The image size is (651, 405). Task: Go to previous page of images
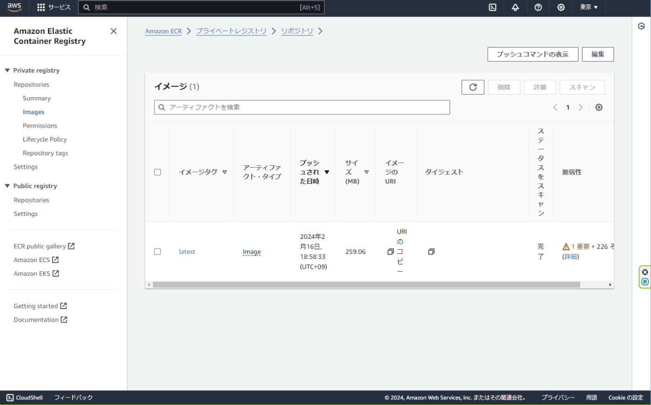pos(555,108)
